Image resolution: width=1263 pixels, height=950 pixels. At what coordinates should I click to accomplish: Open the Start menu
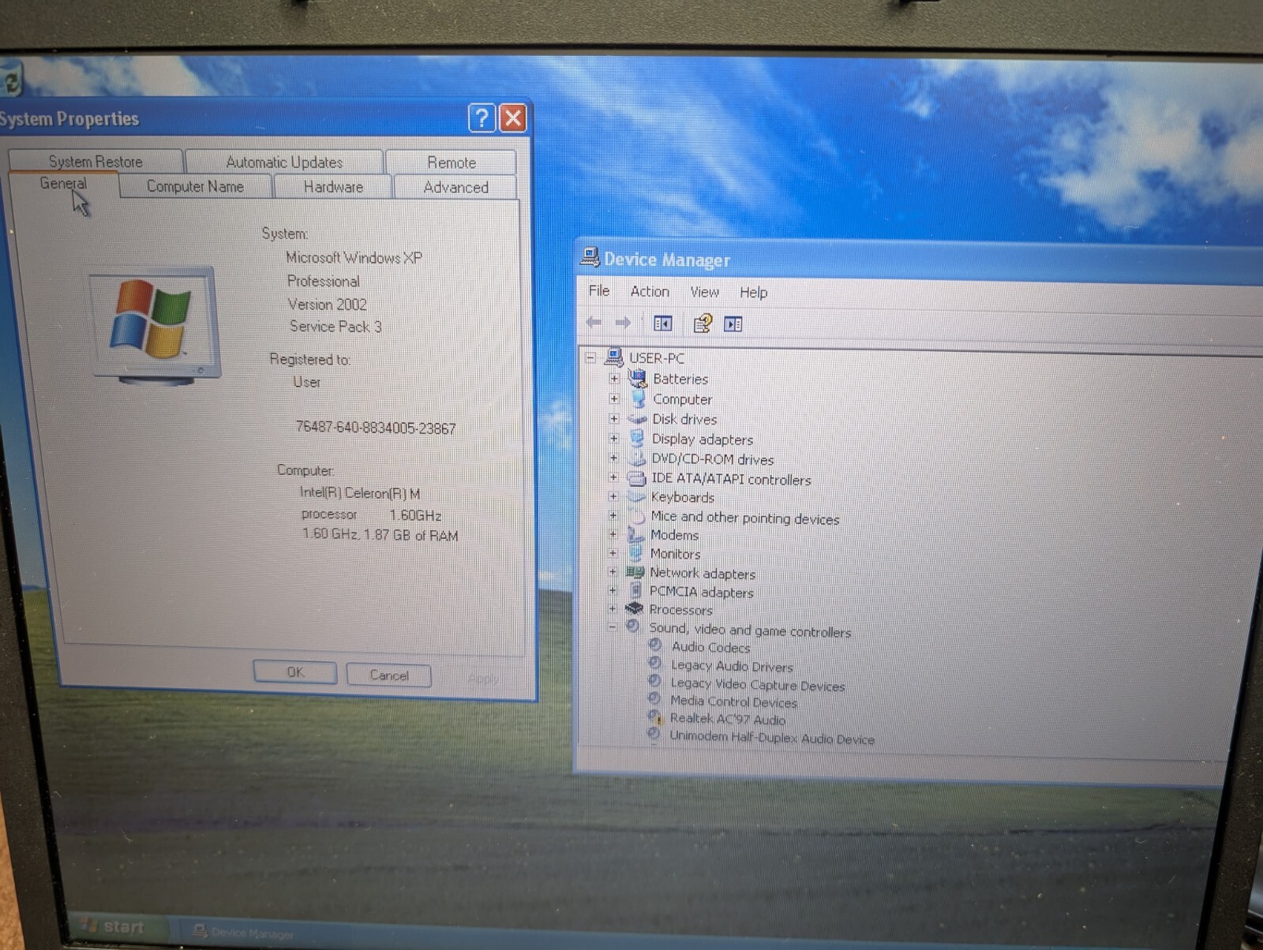[118, 926]
